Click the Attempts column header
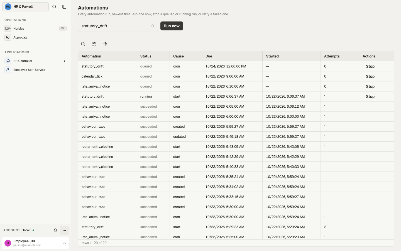Viewport: 401px width, 251px height. [x=340, y=56]
